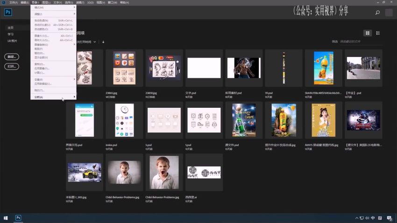The height and width of the screenshot is (223, 397).
Task: Select 画布大小(S) menu entry
Action: (53, 40)
